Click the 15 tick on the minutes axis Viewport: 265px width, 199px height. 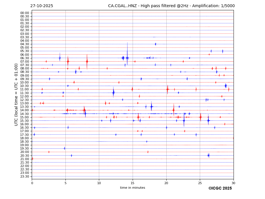click(x=133, y=183)
